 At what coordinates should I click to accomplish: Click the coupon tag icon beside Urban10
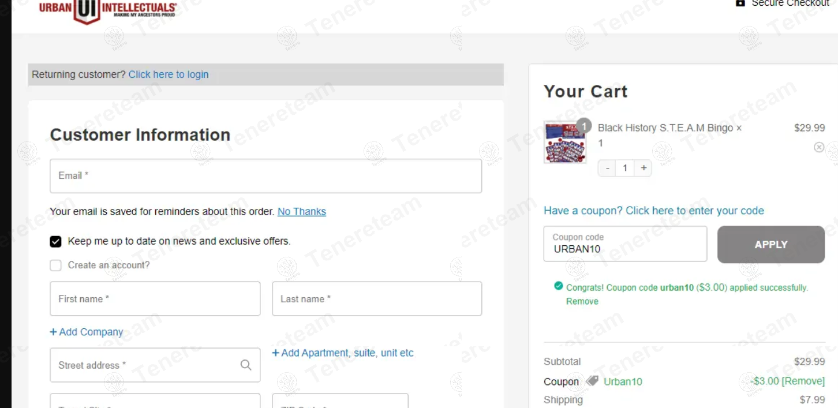click(x=592, y=381)
